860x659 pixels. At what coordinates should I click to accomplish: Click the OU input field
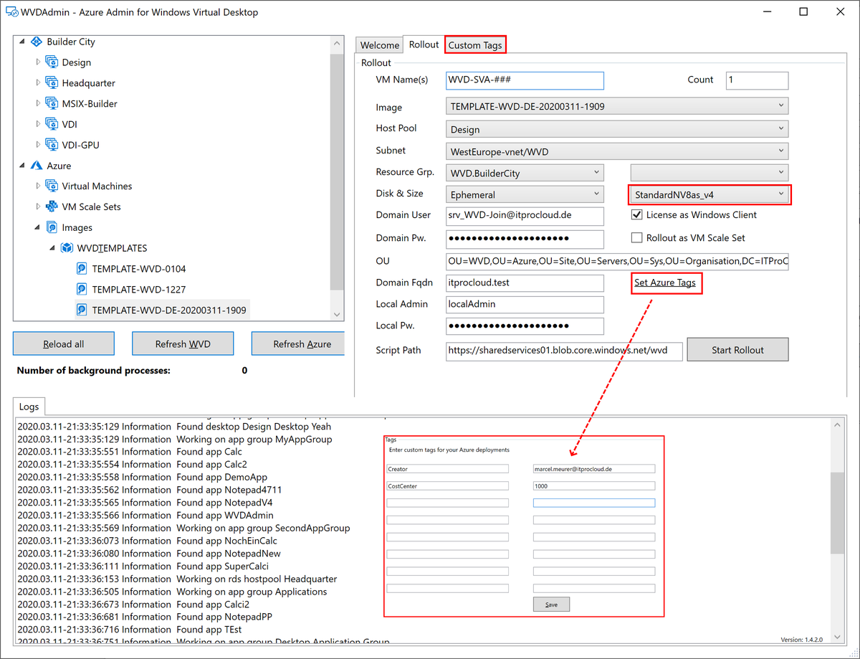[x=617, y=261]
